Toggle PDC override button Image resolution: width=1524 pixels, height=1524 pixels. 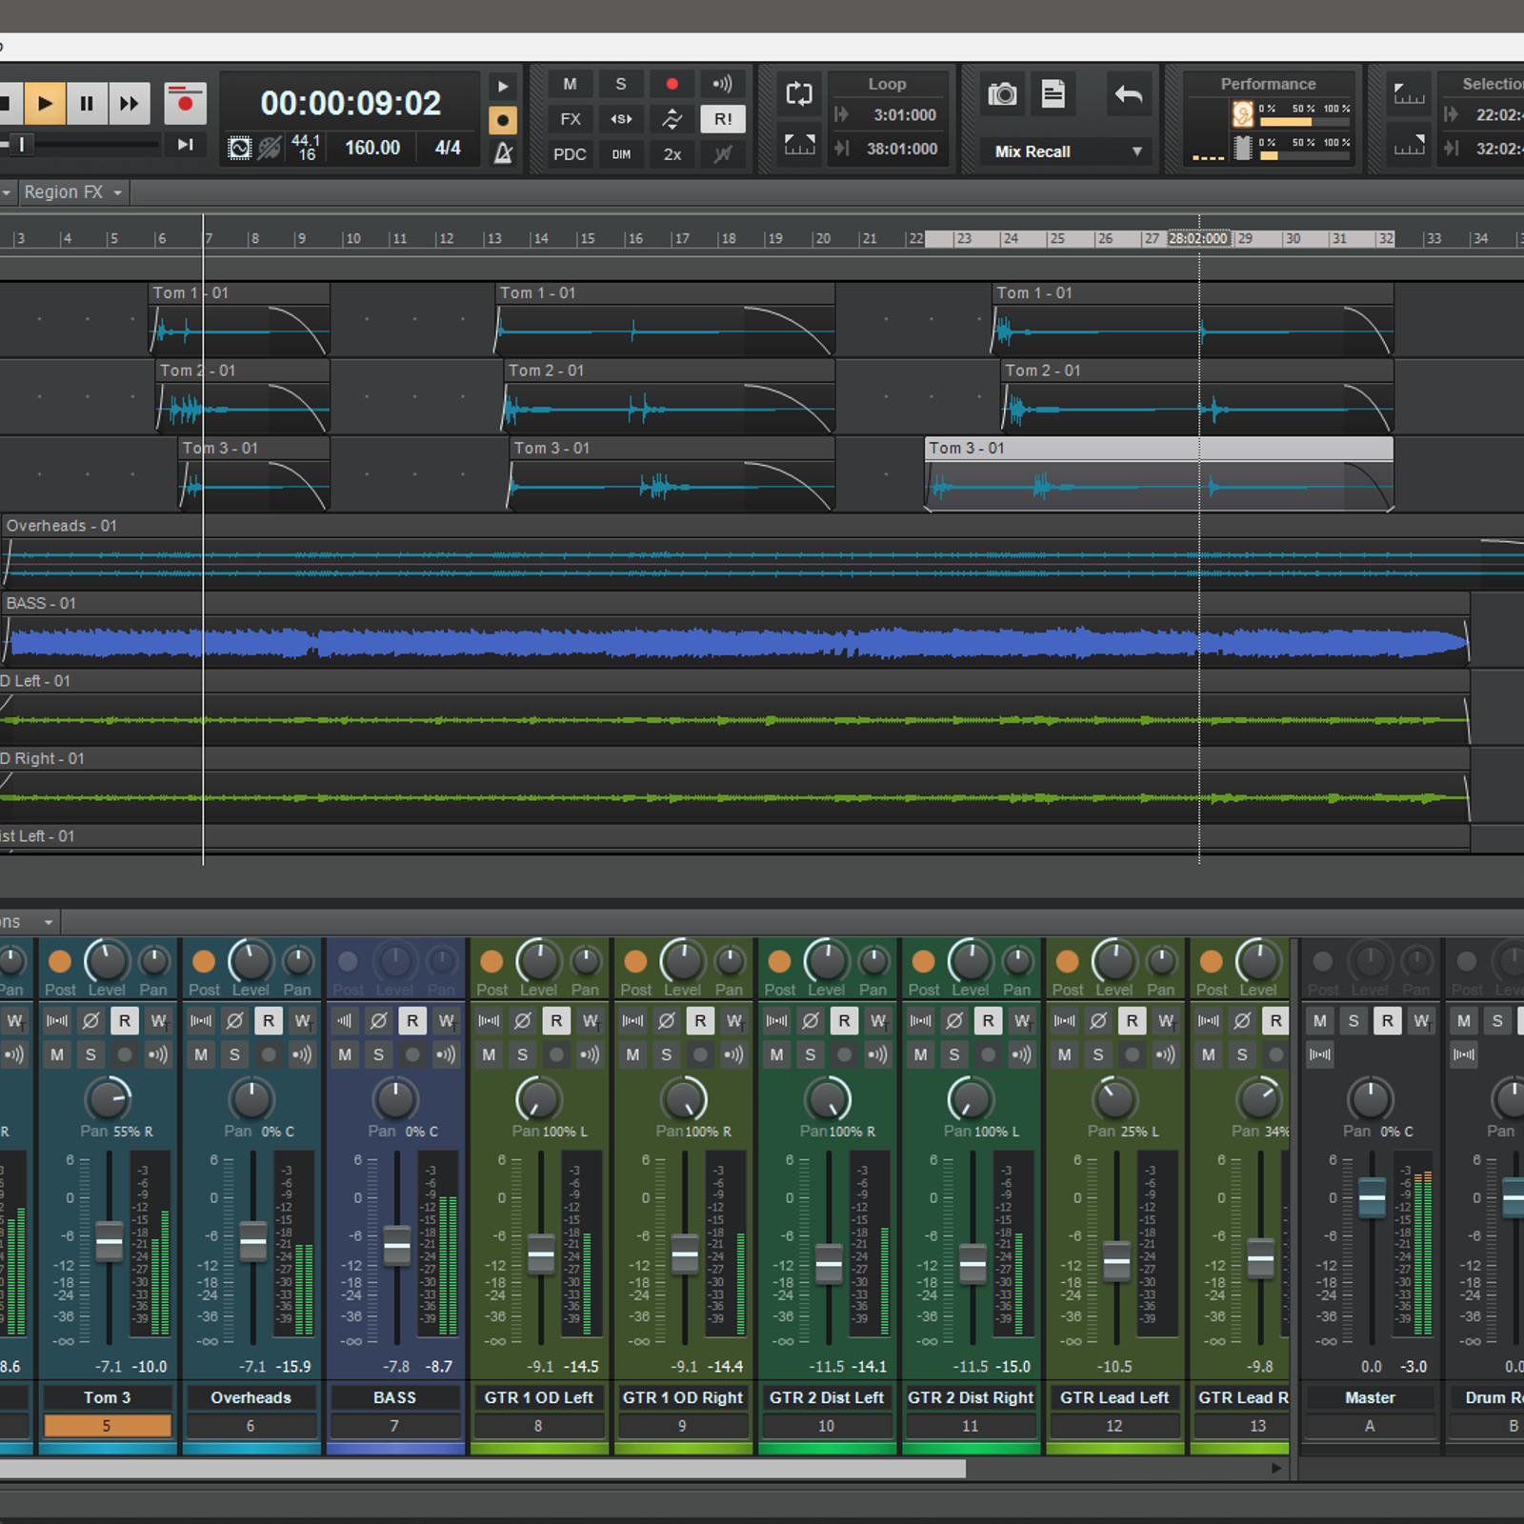(x=570, y=154)
